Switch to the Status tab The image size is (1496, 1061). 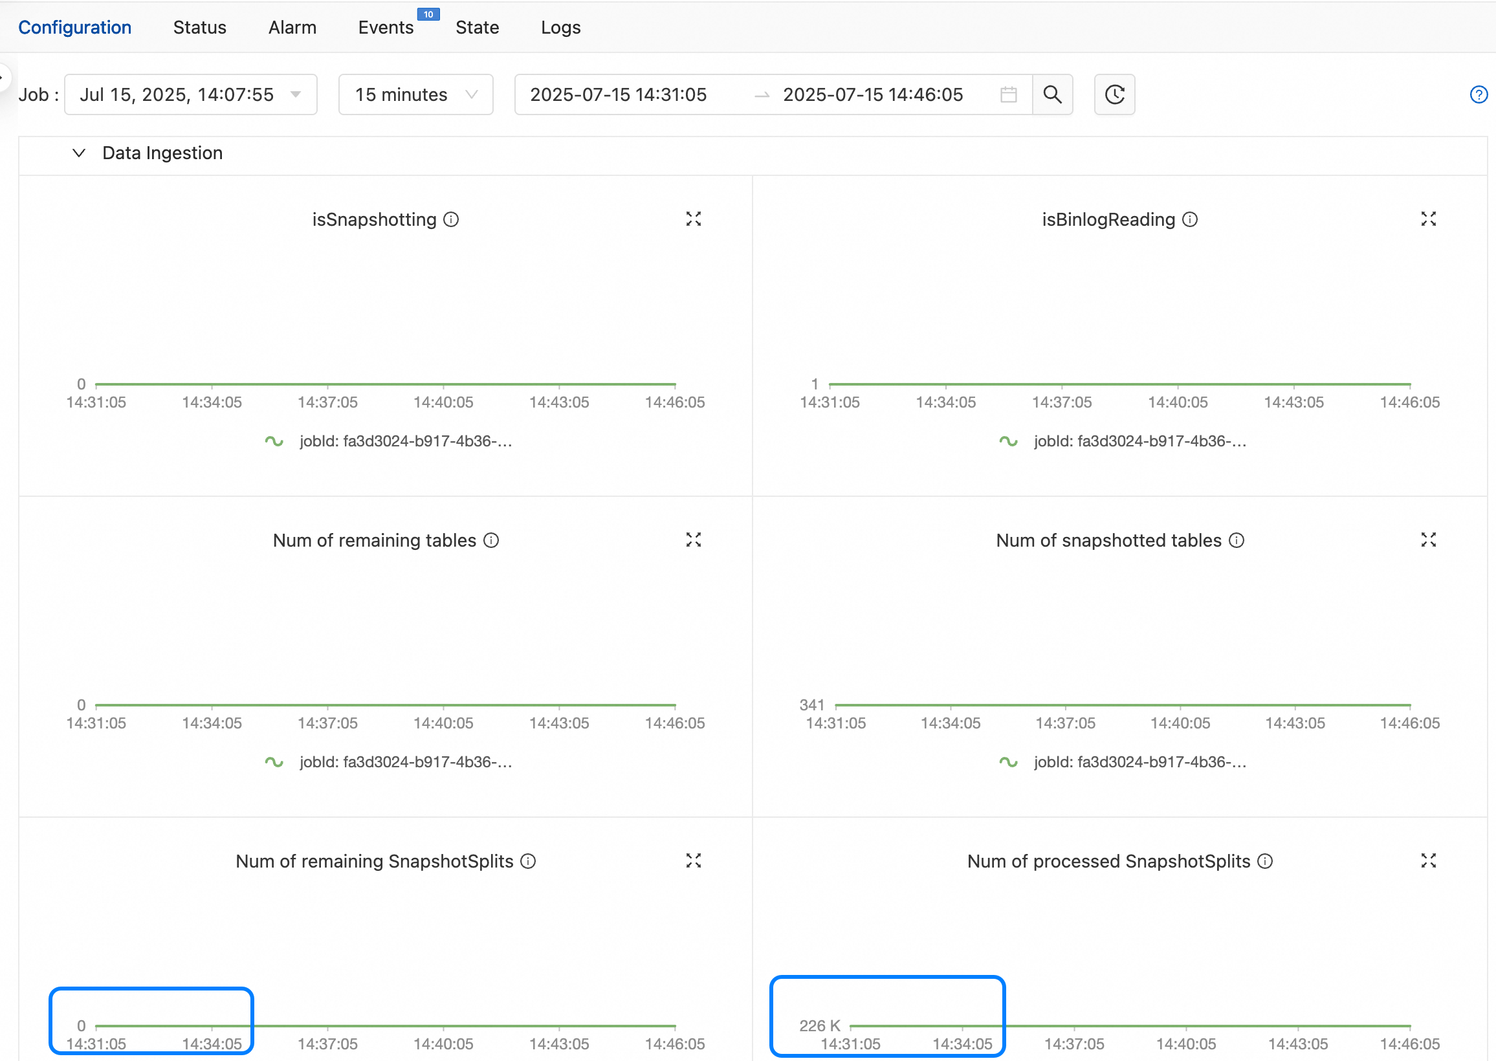(199, 27)
